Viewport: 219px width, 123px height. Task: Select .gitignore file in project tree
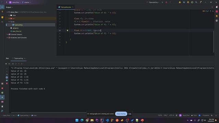pyautogui.click(x=15, y=28)
